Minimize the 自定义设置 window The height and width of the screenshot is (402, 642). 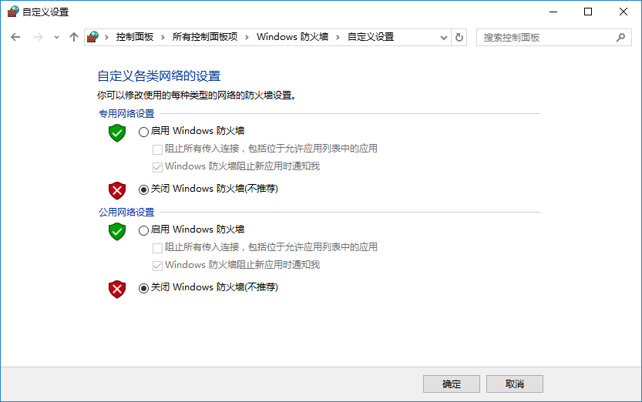tap(553, 12)
